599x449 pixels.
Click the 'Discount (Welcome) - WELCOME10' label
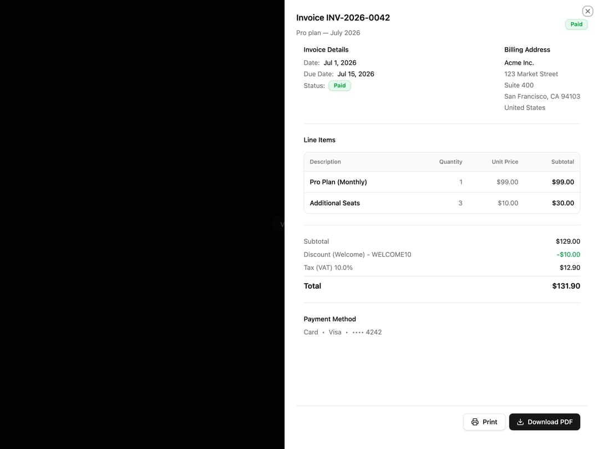[357, 254]
